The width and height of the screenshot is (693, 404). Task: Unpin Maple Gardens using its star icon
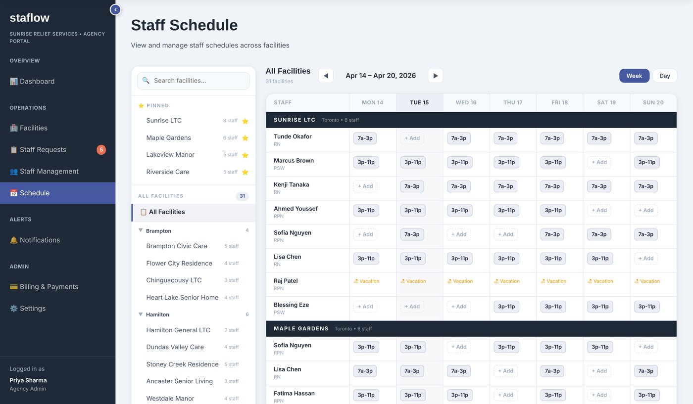point(245,138)
